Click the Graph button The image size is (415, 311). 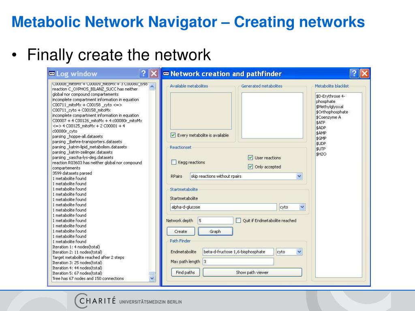pos(215,232)
